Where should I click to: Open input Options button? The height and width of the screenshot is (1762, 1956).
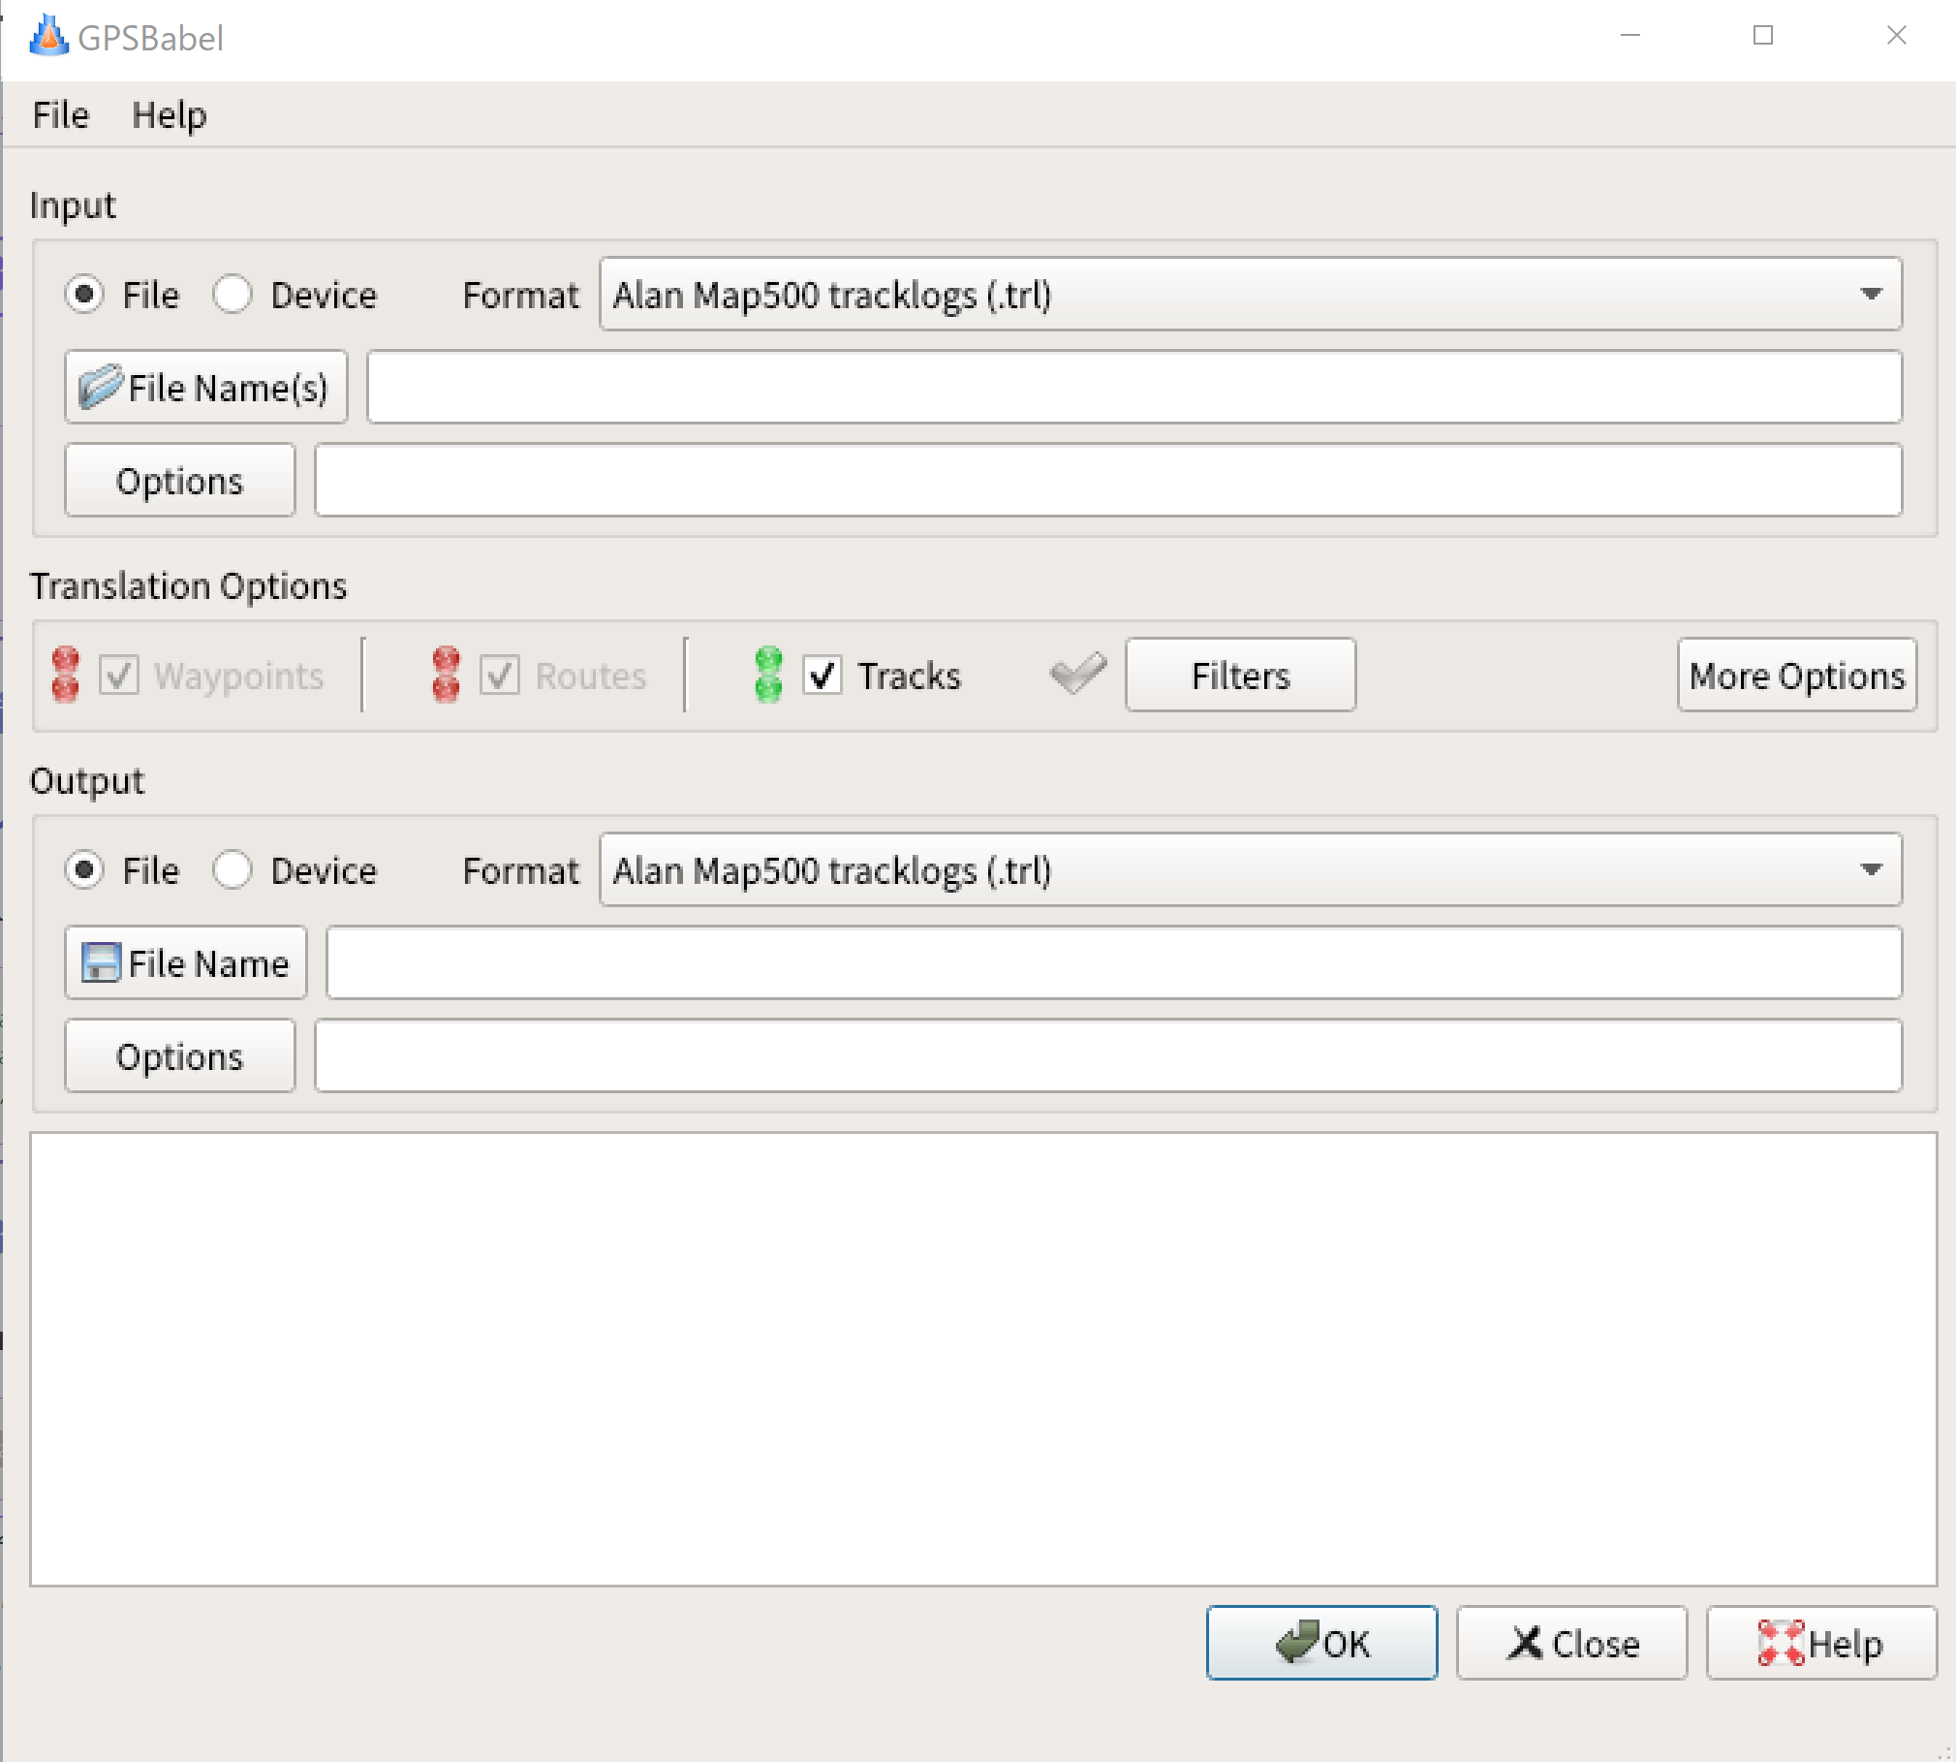coord(180,481)
